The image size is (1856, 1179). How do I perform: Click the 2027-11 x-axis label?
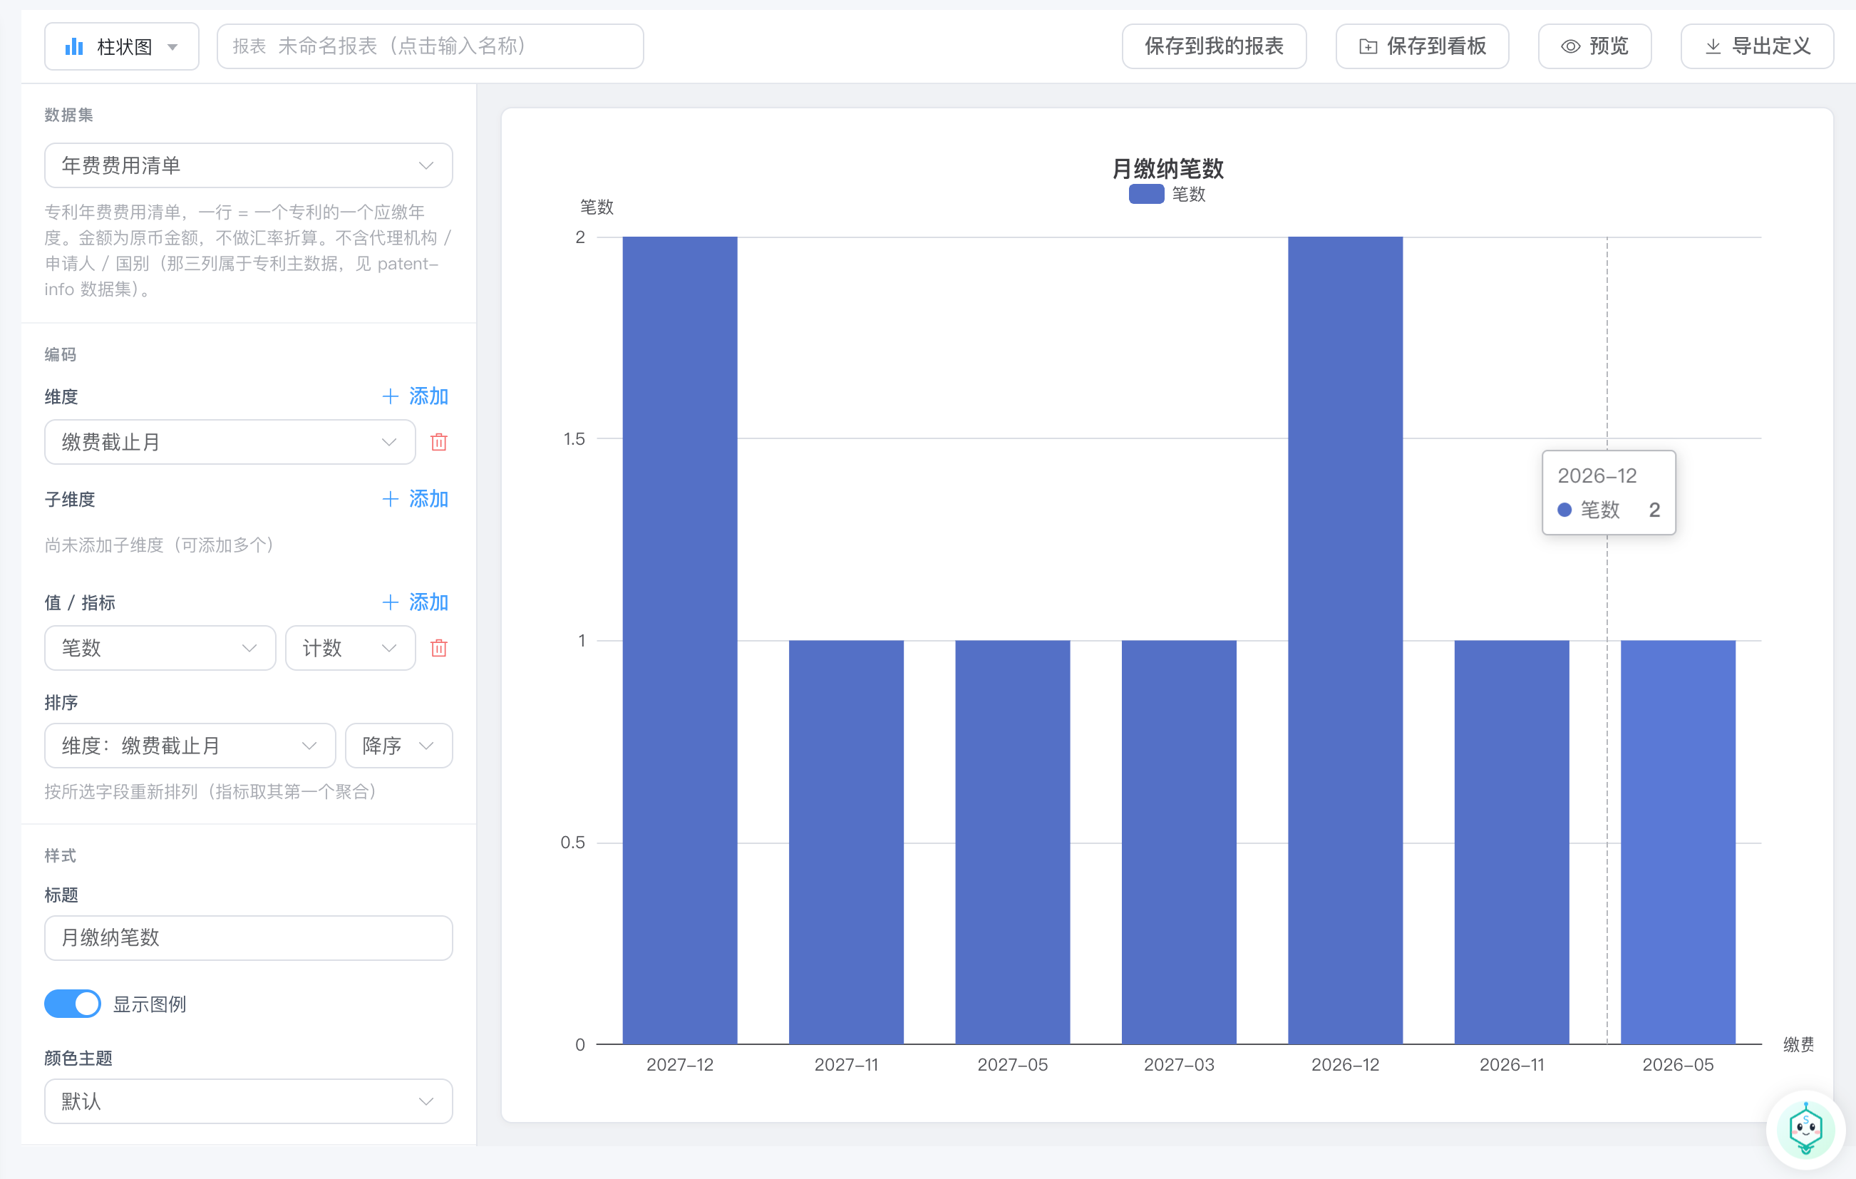[846, 1064]
